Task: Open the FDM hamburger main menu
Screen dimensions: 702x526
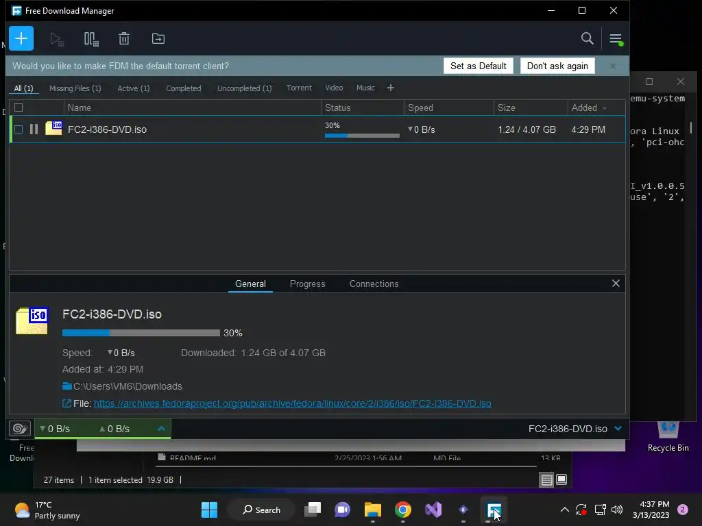Action: (616, 39)
